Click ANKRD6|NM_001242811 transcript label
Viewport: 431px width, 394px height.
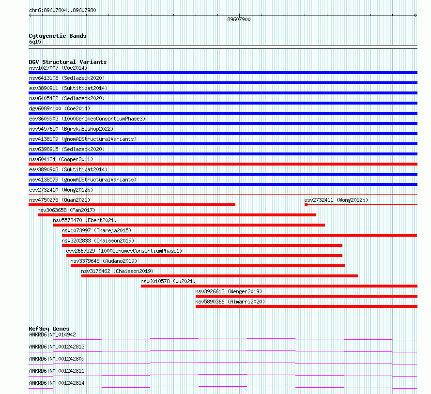[x=57, y=371]
